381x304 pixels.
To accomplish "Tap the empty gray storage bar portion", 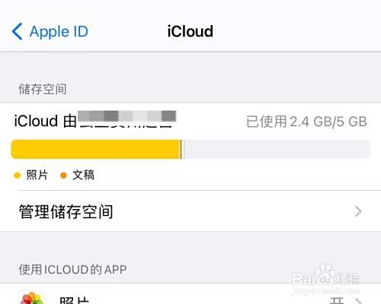I will (277, 149).
